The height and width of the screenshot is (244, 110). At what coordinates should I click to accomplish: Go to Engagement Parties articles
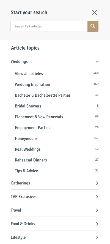(32, 128)
